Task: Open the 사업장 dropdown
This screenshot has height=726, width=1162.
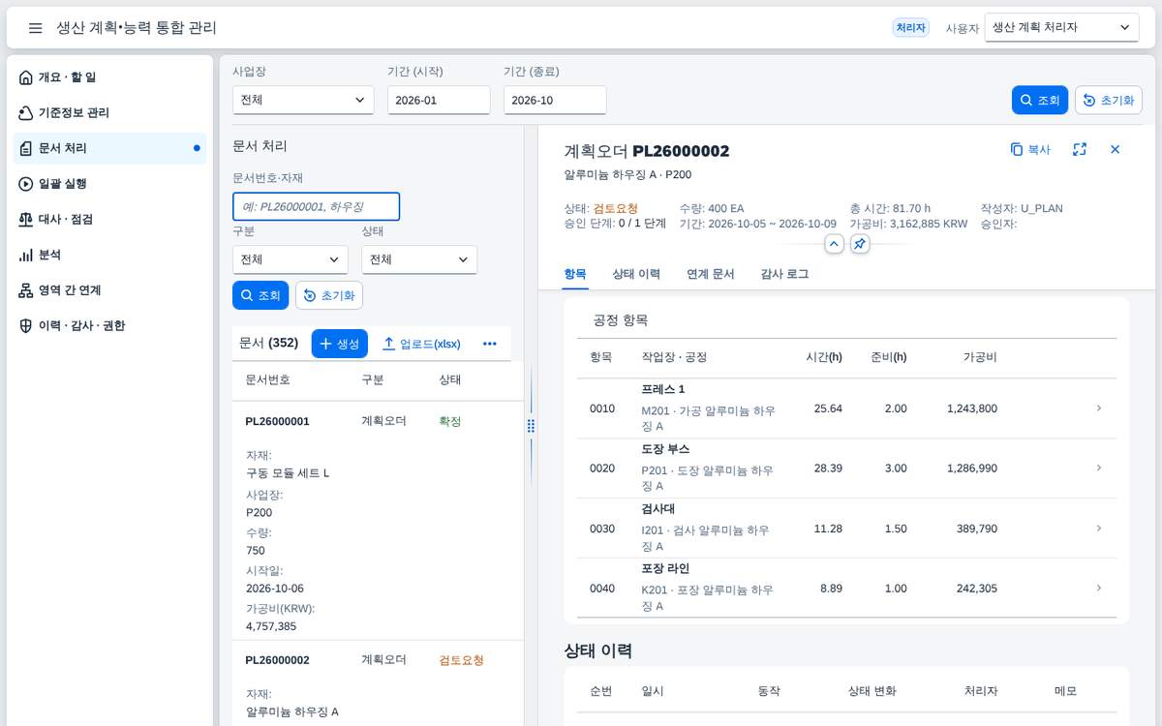Action: (303, 100)
